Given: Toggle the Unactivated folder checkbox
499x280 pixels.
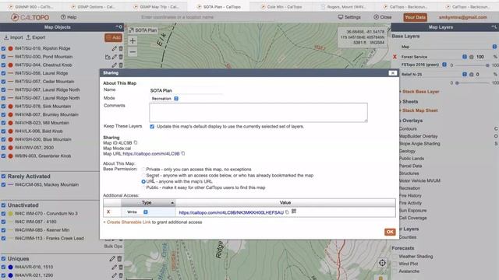Looking at the screenshot, I should click(3, 205).
